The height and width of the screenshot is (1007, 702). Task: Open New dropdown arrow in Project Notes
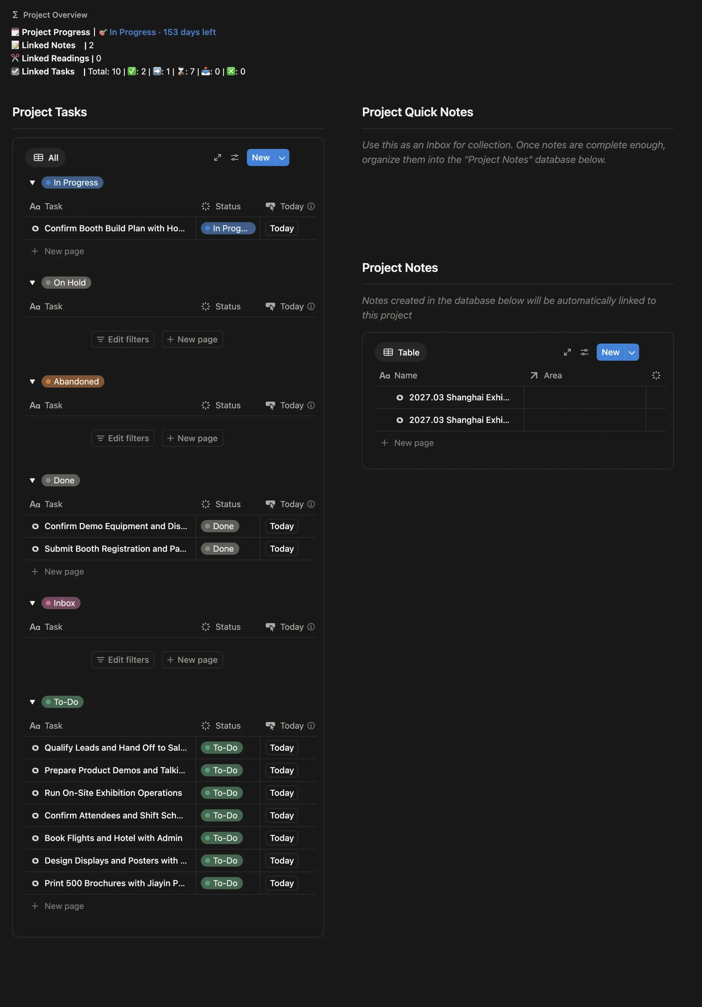(632, 352)
